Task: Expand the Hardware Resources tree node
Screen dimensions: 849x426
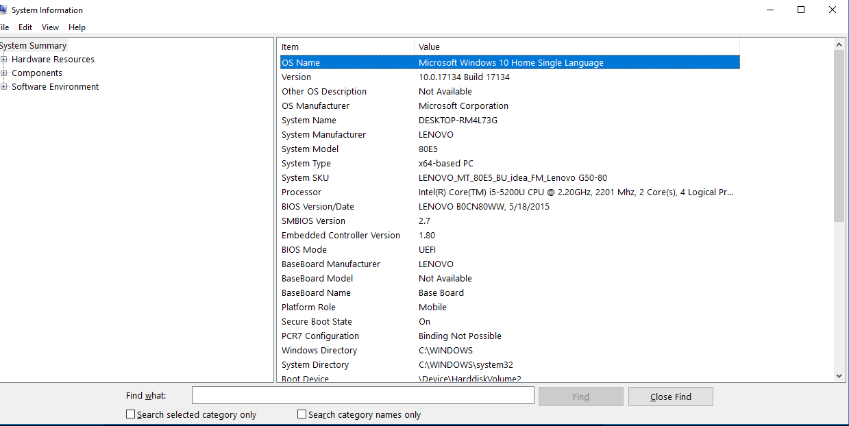Action: (x=4, y=60)
